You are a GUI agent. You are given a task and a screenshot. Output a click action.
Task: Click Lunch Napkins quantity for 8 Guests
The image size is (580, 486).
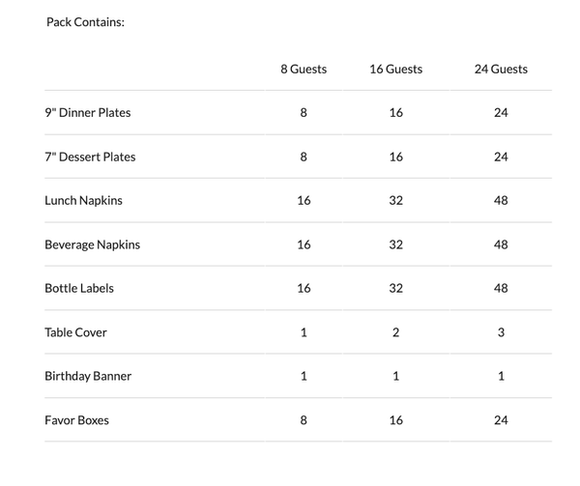pos(304,200)
